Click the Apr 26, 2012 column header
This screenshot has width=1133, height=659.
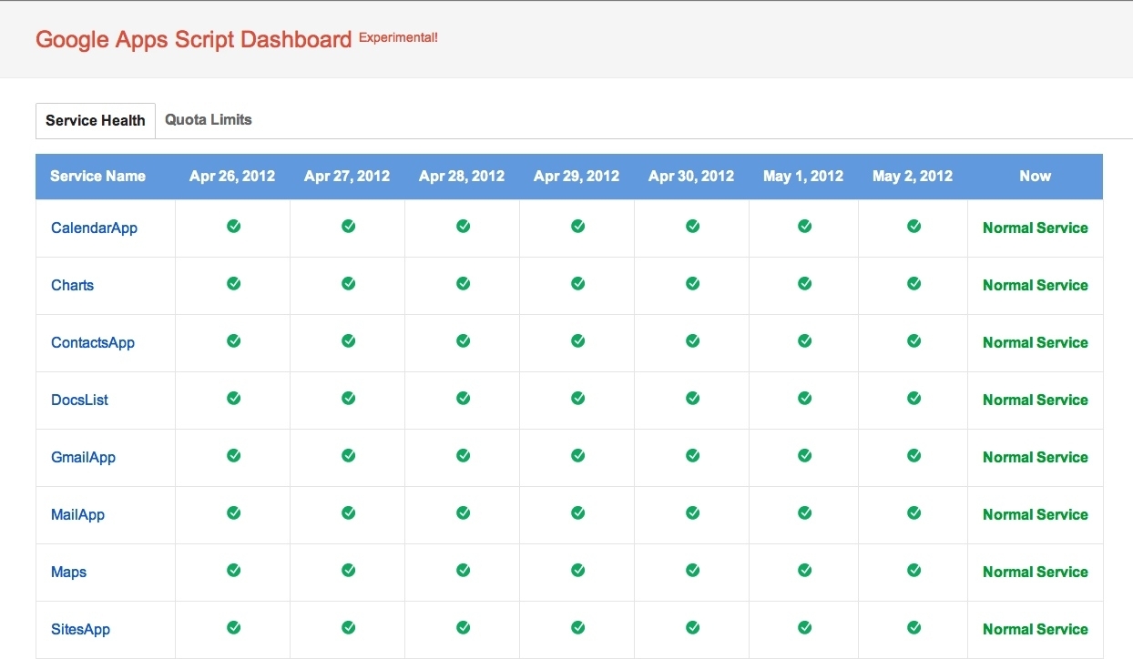(232, 176)
